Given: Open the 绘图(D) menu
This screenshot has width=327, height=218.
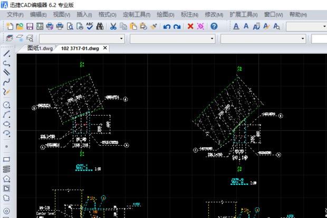Looking at the screenshot, I should click(166, 14).
